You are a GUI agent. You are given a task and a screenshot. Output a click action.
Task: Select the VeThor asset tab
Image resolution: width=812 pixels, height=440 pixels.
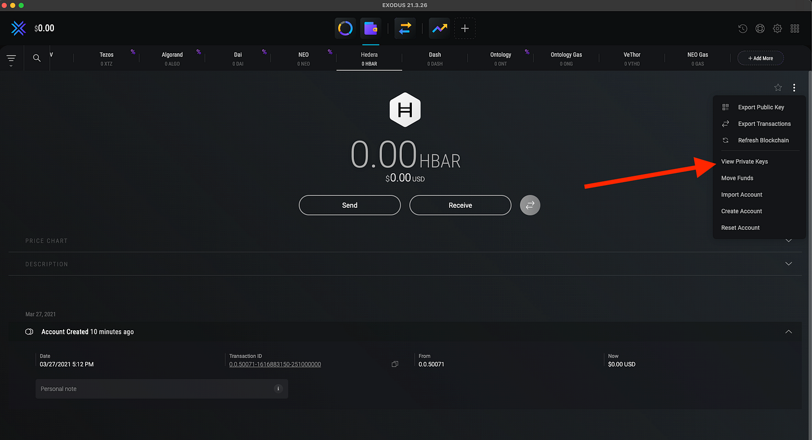click(632, 59)
